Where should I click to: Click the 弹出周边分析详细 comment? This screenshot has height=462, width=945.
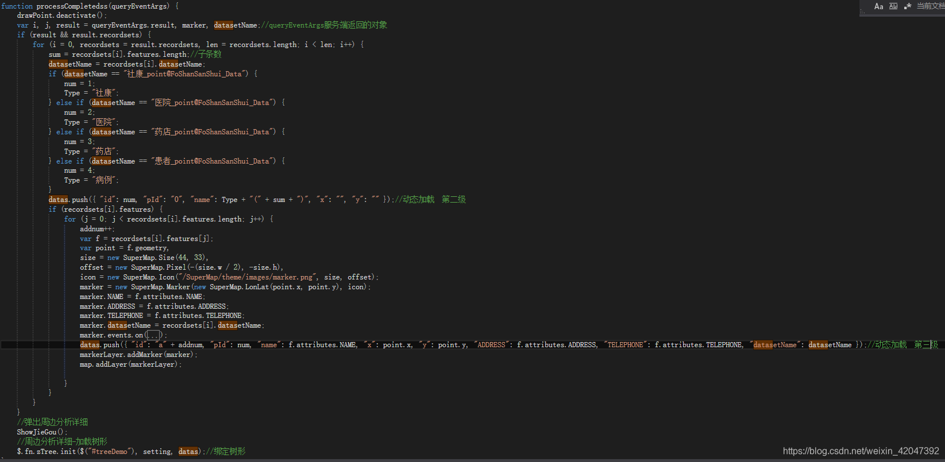coord(52,422)
